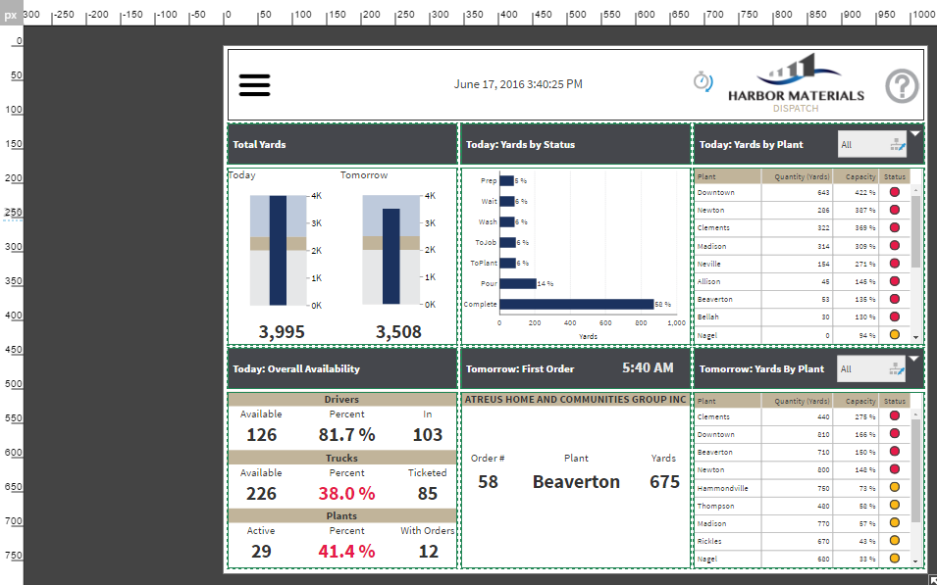Click scroll-up arrow in Today plant table
The width and height of the screenshot is (937, 585).
coord(916,189)
